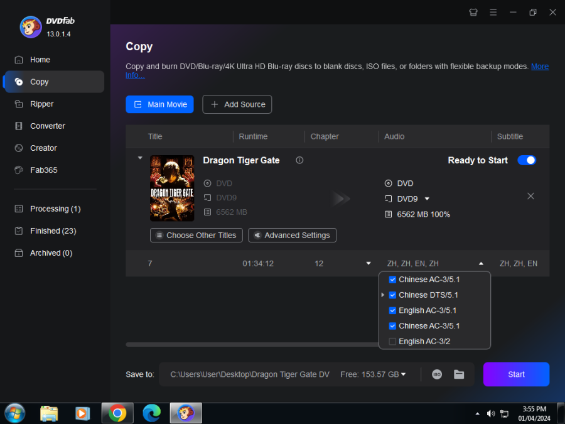Image resolution: width=565 pixels, height=424 pixels.
Task: Click the Chapter column header
Action: point(325,136)
